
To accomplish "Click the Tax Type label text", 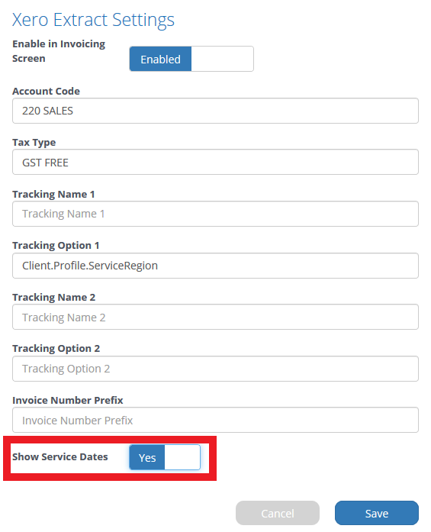I will [x=34, y=143].
